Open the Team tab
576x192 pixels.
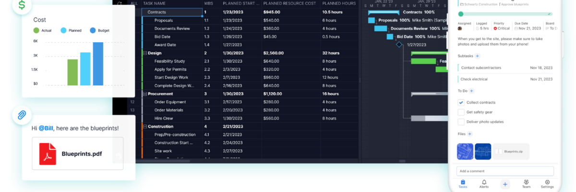526,184
